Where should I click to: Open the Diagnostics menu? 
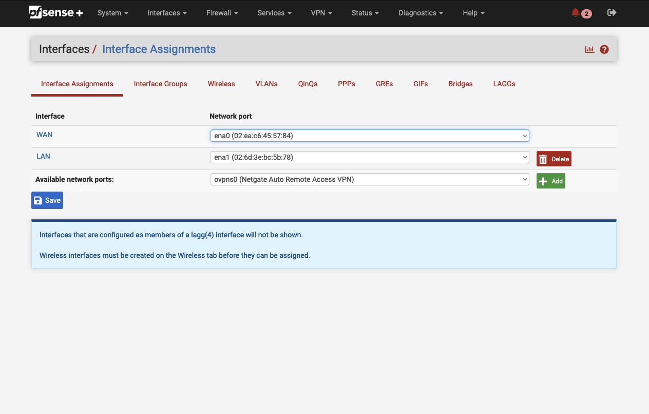pyautogui.click(x=421, y=13)
